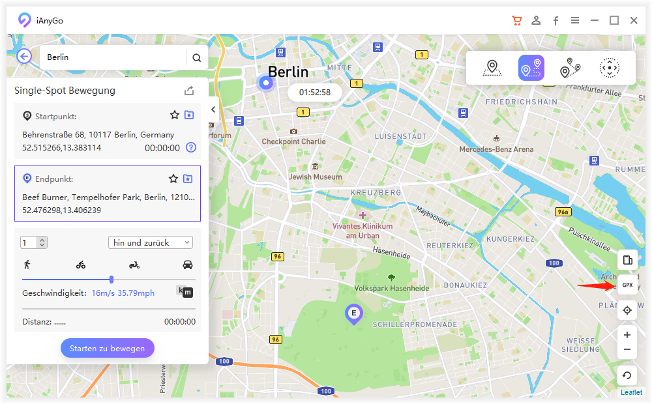
Task: Click 'Starten zu bewegen' button
Action: [108, 349]
